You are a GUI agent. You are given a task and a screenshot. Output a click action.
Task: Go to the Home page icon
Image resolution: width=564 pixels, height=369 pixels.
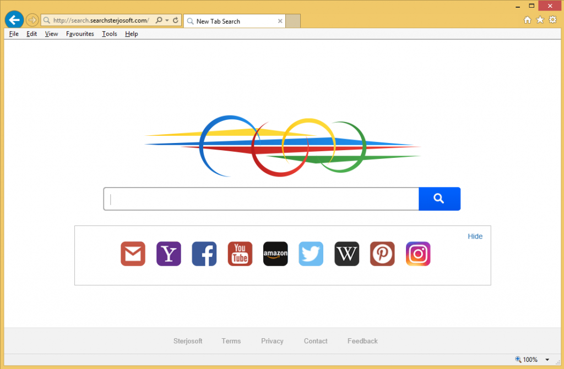coord(527,20)
